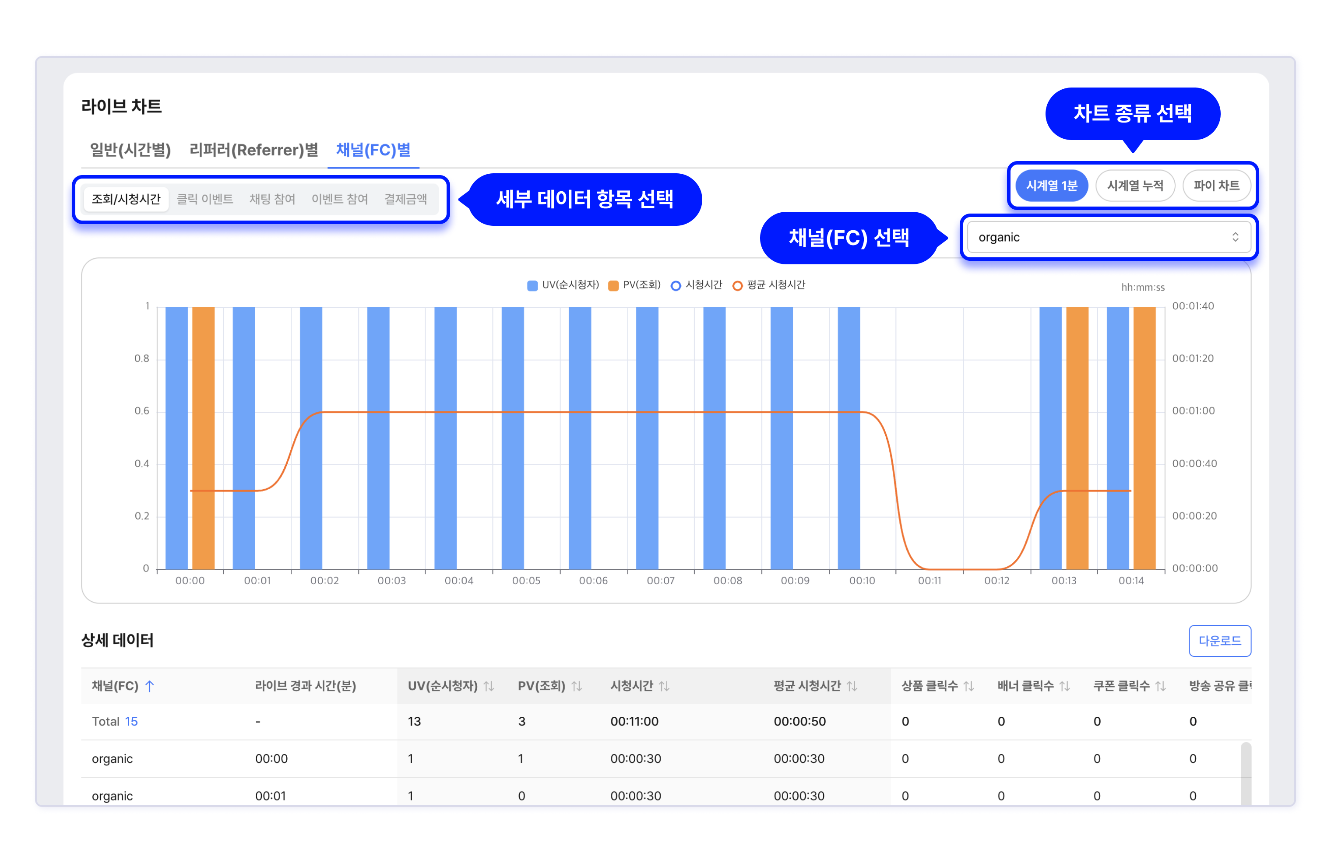The width and height of the screenshot is (1331, 863).
Task: Click 채널(FC) ascending sort arrow
Action: (x=149, y=686)
